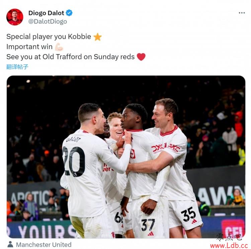This screenshot has height=249, width=251.
Task: Click the person tag icon below photo
Action: [10, 244]
